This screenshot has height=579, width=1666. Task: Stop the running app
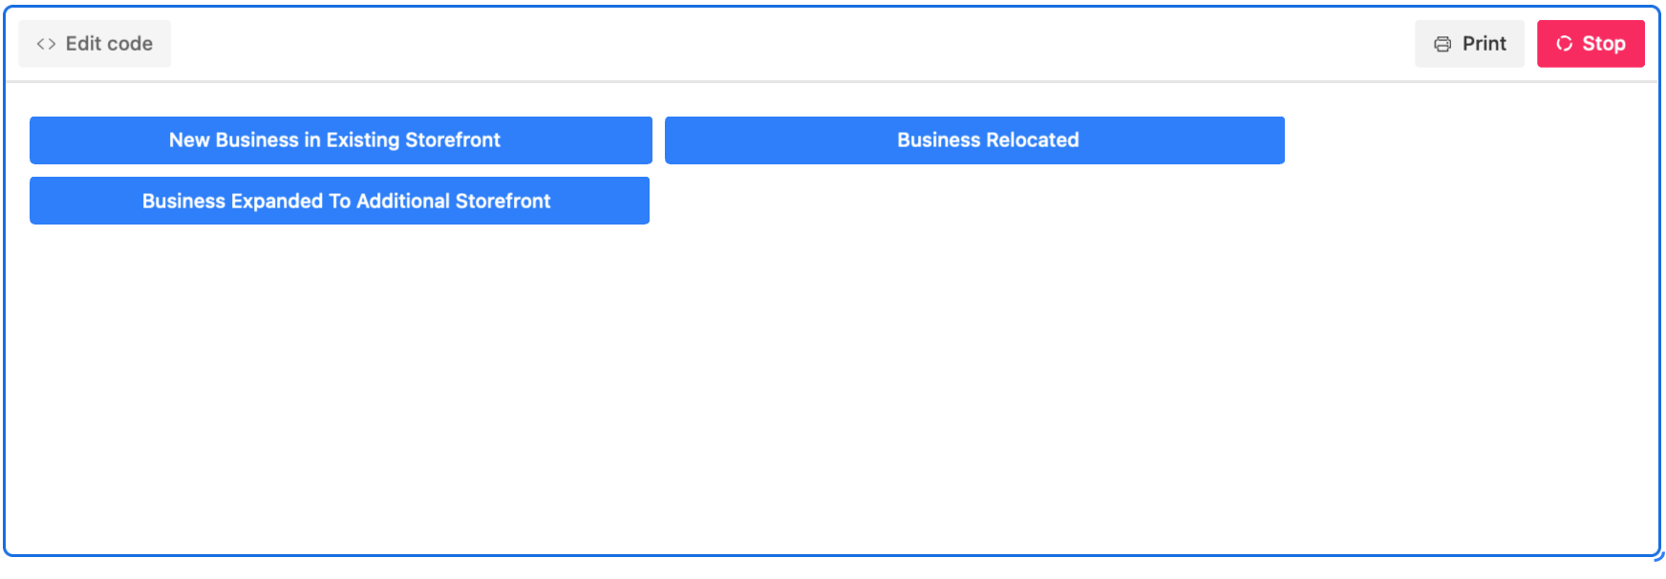tap(1591, 44)
